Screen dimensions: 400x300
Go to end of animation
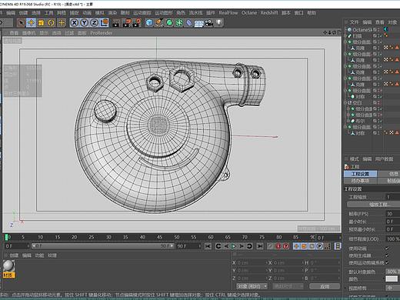[260, 246]
